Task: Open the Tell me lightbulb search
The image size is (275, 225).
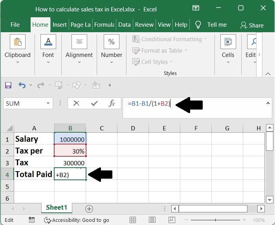Action: (x=198, y=24)
